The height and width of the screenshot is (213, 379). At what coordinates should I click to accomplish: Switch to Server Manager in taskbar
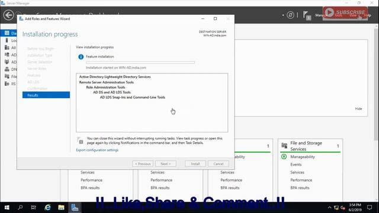[x=75, y=208]
